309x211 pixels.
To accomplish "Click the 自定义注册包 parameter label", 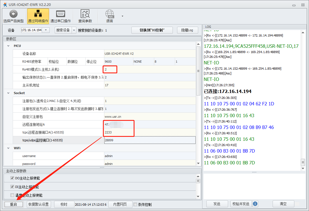I will coord(32,117).
